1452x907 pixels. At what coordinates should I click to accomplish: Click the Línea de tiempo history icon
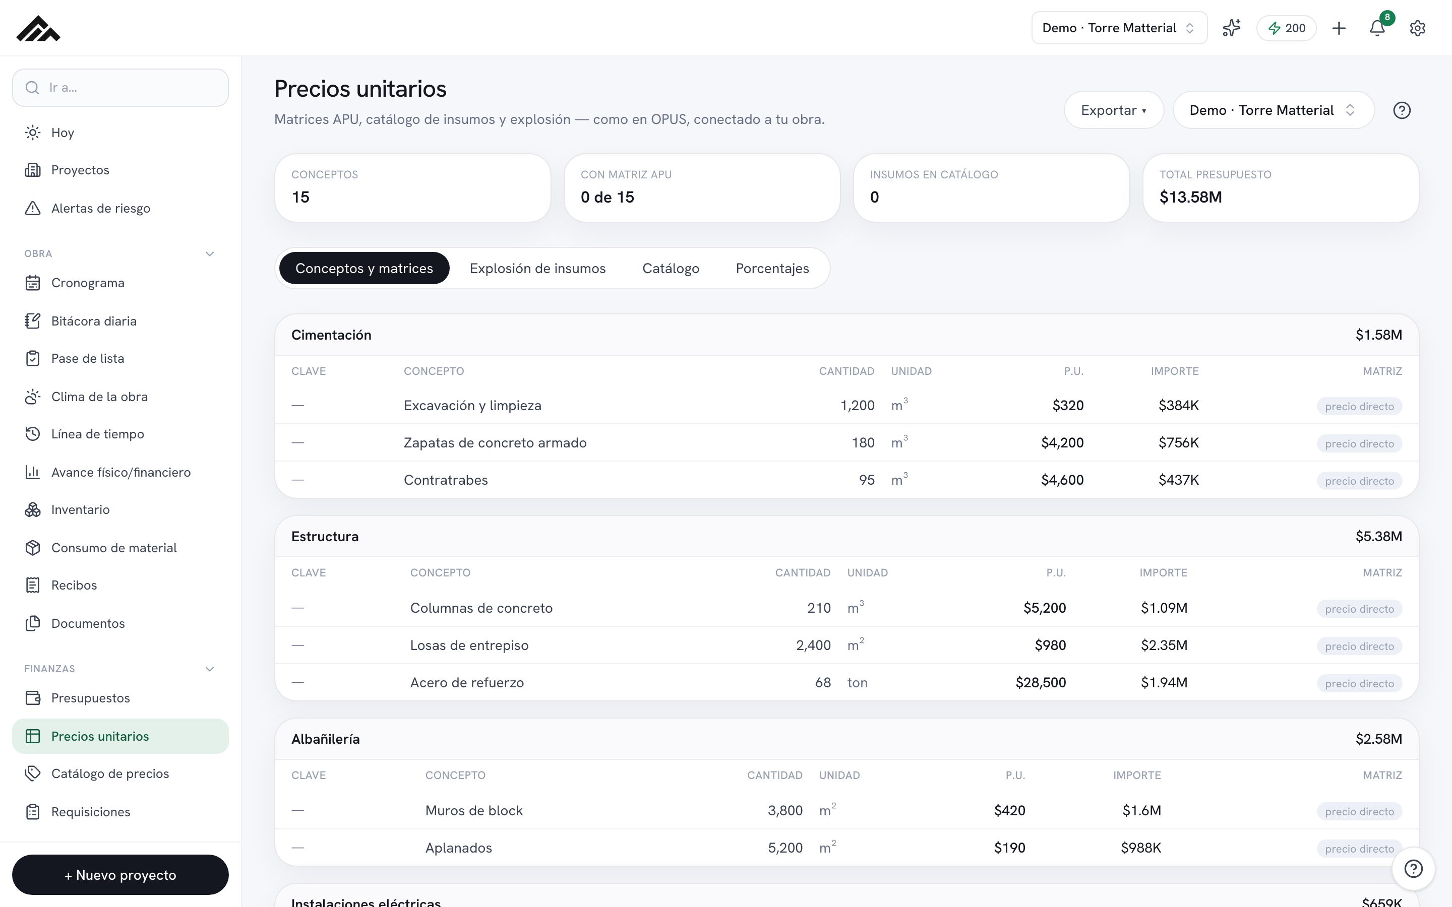(x=33, y=434)
